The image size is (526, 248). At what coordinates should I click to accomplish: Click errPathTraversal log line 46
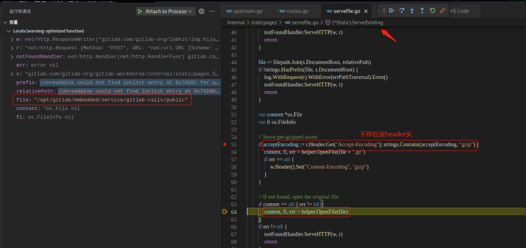click(x=326, y=77)
